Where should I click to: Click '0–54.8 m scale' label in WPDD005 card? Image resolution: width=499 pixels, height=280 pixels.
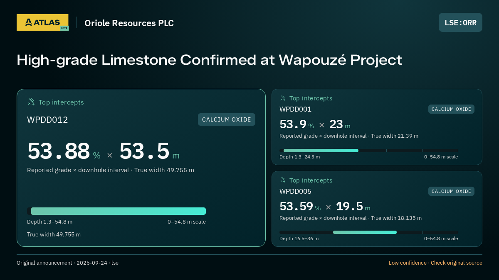[441, 239]
